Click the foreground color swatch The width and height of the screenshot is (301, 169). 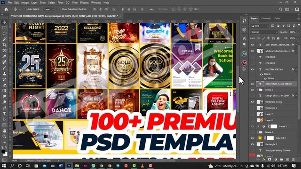tap(3, 152)
